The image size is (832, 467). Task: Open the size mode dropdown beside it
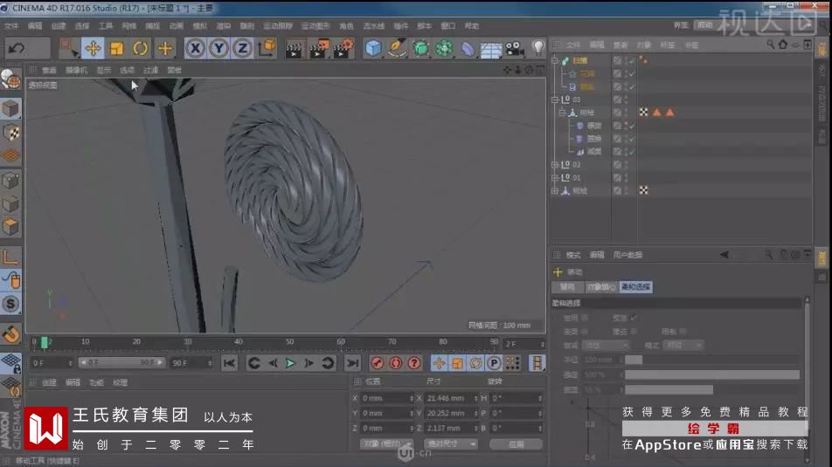tap(450, 443)
